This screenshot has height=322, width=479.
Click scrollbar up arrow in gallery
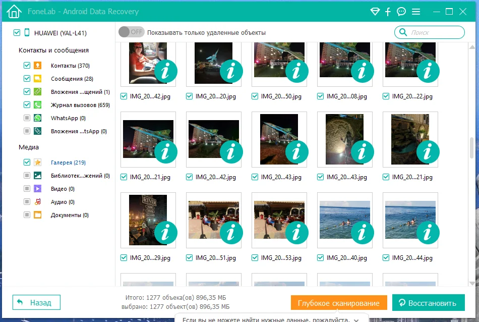(472, 47)
